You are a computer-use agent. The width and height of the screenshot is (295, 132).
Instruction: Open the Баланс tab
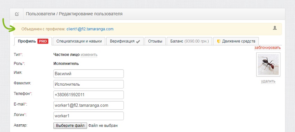[x=189, y=41]
